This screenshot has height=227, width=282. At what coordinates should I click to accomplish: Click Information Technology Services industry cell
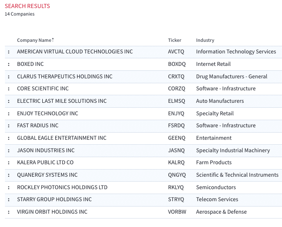[x=236, y=52]
